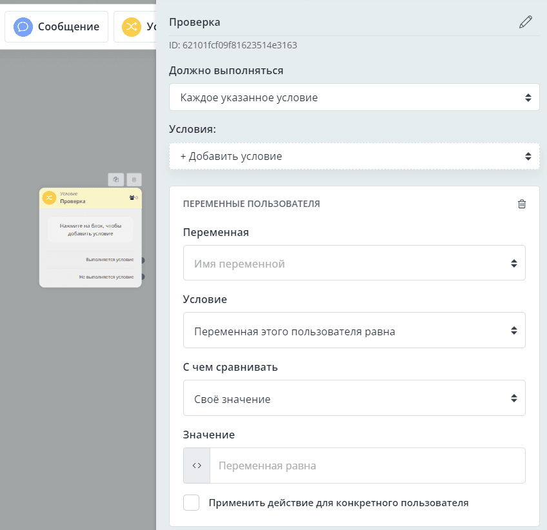
Task: Copy the Проверка block using the duplicate icon
Action: click(x=116, y=180)
